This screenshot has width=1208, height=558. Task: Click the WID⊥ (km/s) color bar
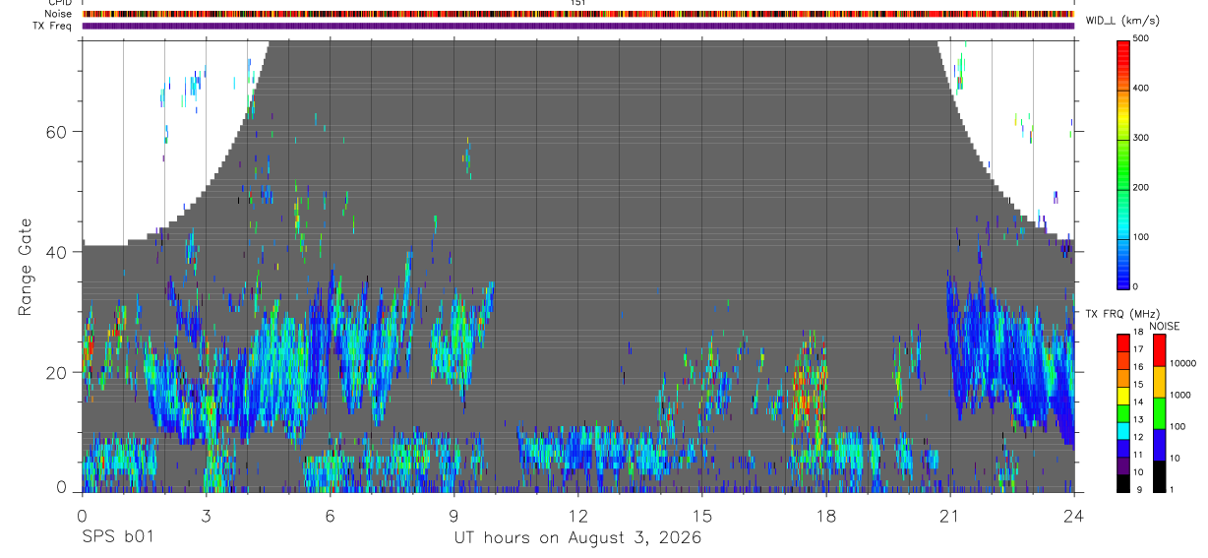coord(1124,162)
